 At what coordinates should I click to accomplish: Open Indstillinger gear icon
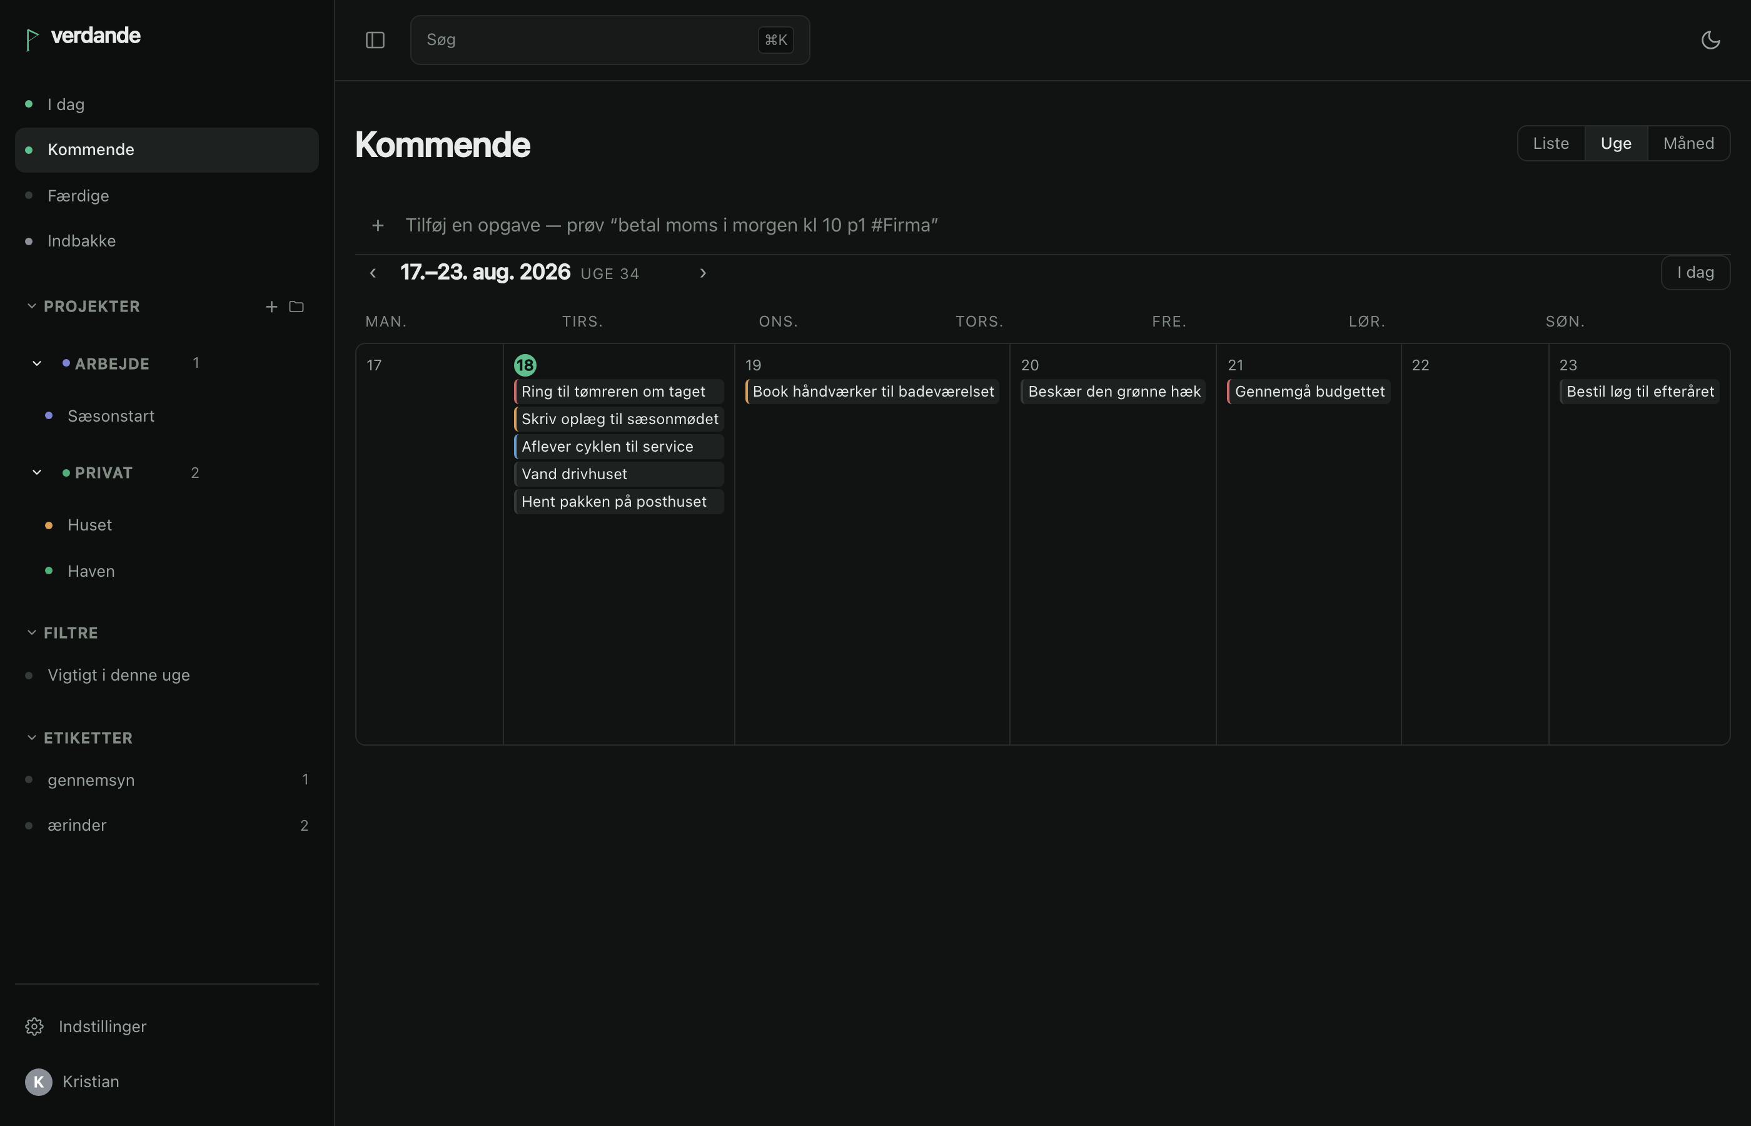pyautogui.click(x=34, y=1027)
